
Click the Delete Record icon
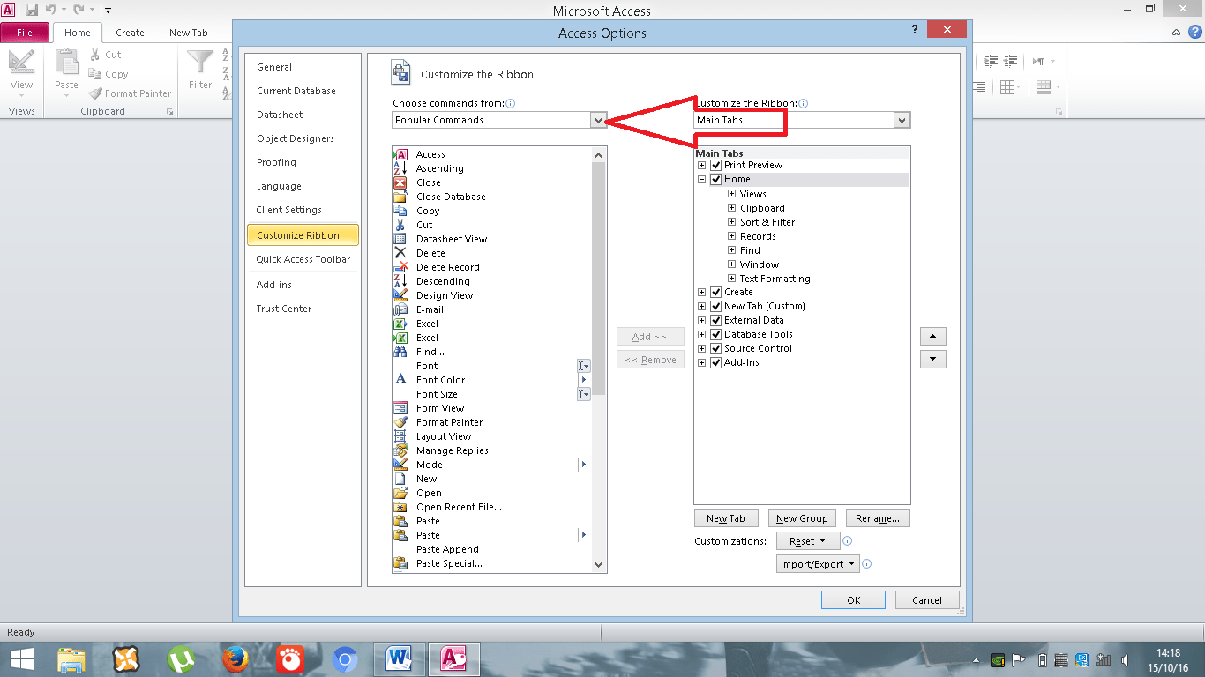[400, 267]
